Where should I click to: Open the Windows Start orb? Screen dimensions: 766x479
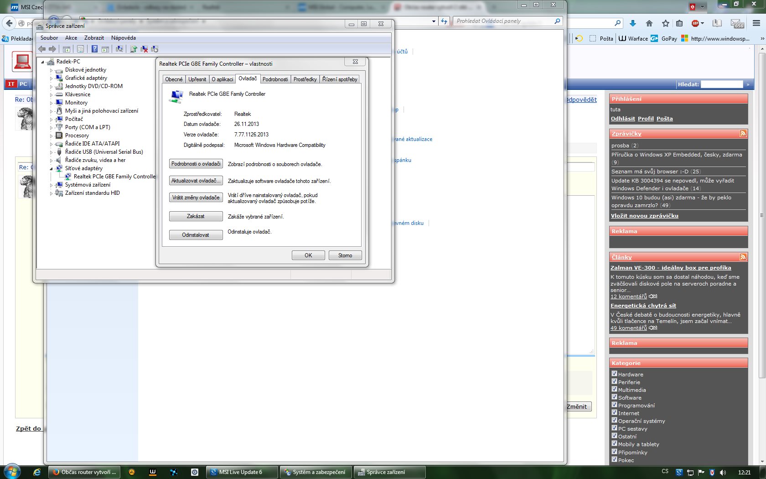[12, 472]
